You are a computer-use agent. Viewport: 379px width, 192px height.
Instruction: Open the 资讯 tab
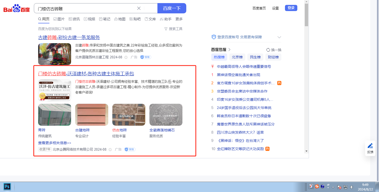pos(74,19)
